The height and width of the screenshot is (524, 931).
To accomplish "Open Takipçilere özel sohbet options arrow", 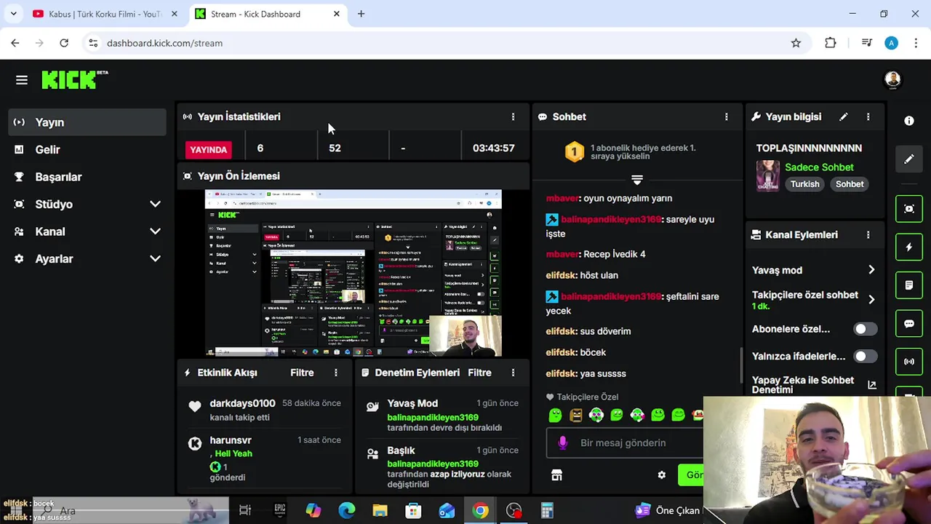I will 871,299.
